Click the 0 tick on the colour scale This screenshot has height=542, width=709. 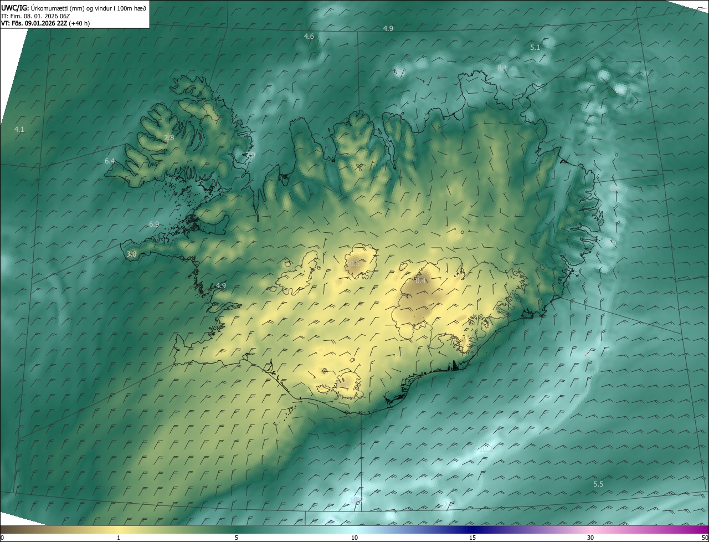(2, 538)
